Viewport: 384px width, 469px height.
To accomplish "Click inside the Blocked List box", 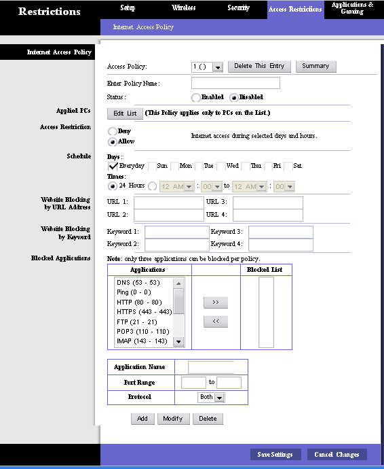I will (x=266, y=312).
